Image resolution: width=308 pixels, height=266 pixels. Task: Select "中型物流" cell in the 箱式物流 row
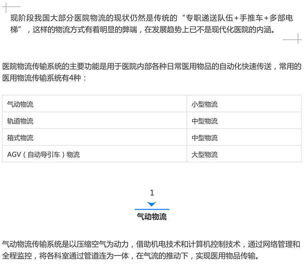coord(244,138)
